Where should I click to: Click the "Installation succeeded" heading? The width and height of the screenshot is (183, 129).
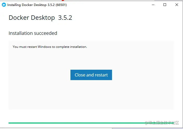(33, 33)
